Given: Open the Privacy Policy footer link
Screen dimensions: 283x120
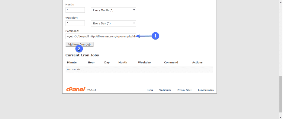Looking at the screenshot, I should (185, 90).
